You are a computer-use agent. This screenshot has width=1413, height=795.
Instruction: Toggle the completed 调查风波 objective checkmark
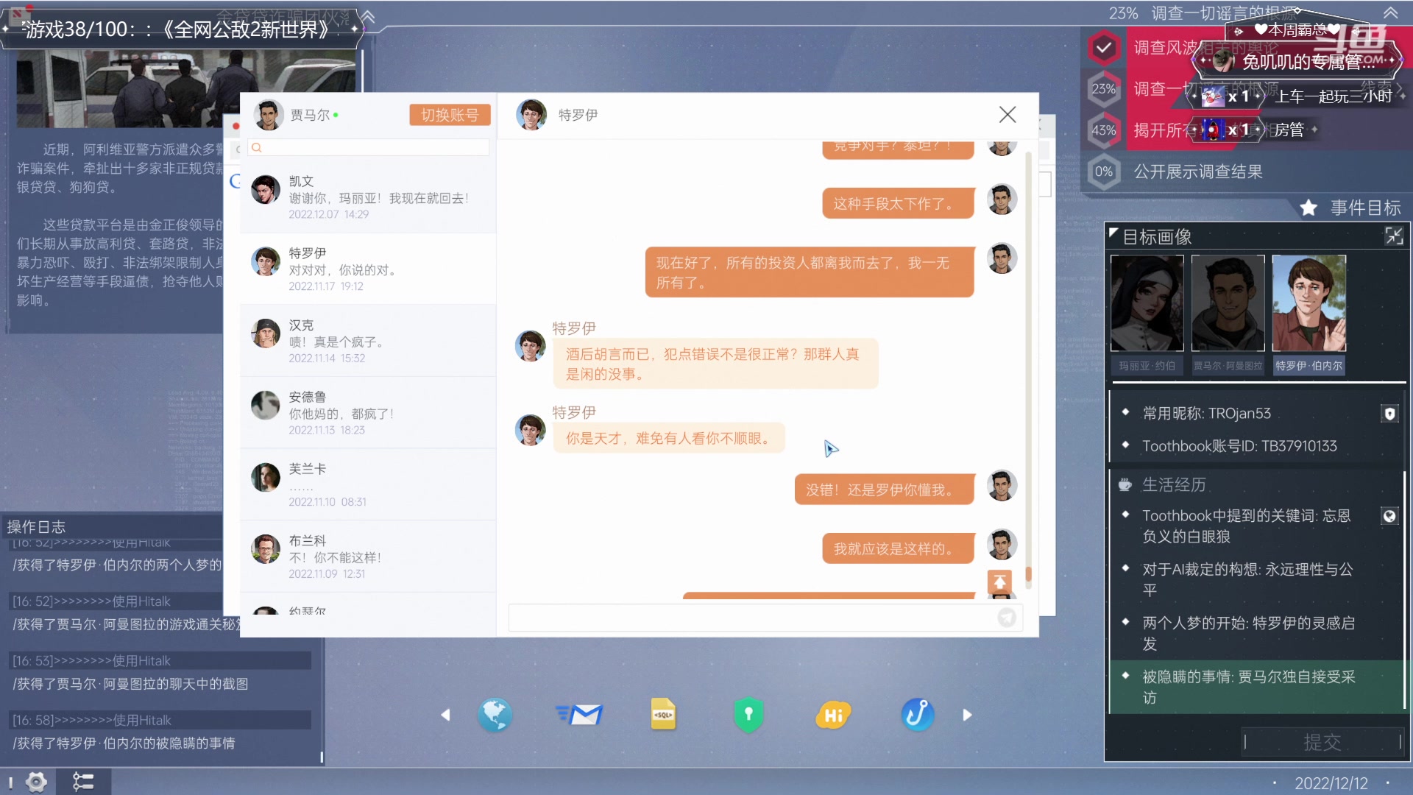coord(1103,48)
